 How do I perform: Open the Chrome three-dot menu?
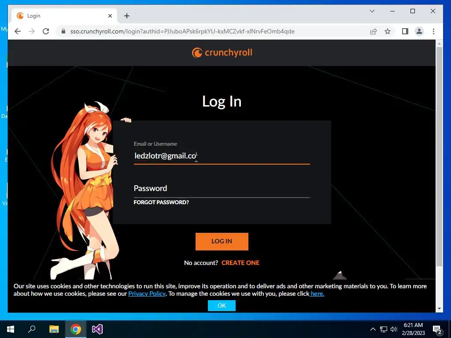tap(433, 31)
